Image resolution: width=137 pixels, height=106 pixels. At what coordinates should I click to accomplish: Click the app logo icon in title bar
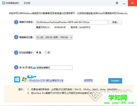point(4,3)
